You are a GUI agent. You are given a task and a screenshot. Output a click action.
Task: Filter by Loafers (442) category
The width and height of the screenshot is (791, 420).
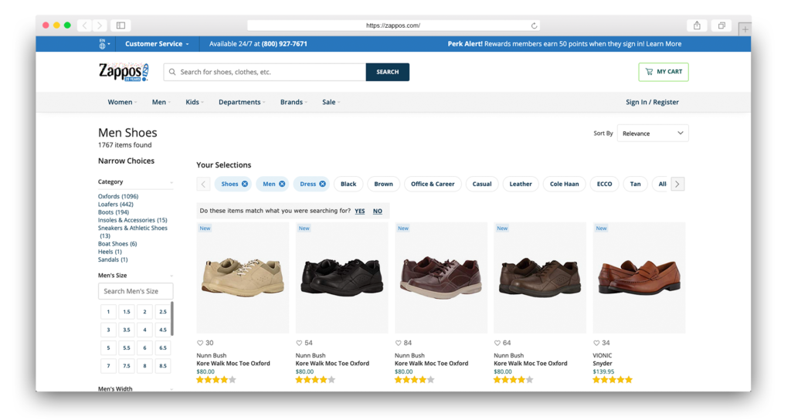tap(116, 205)
